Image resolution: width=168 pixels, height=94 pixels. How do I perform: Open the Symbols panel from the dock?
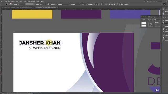[165, 14]
